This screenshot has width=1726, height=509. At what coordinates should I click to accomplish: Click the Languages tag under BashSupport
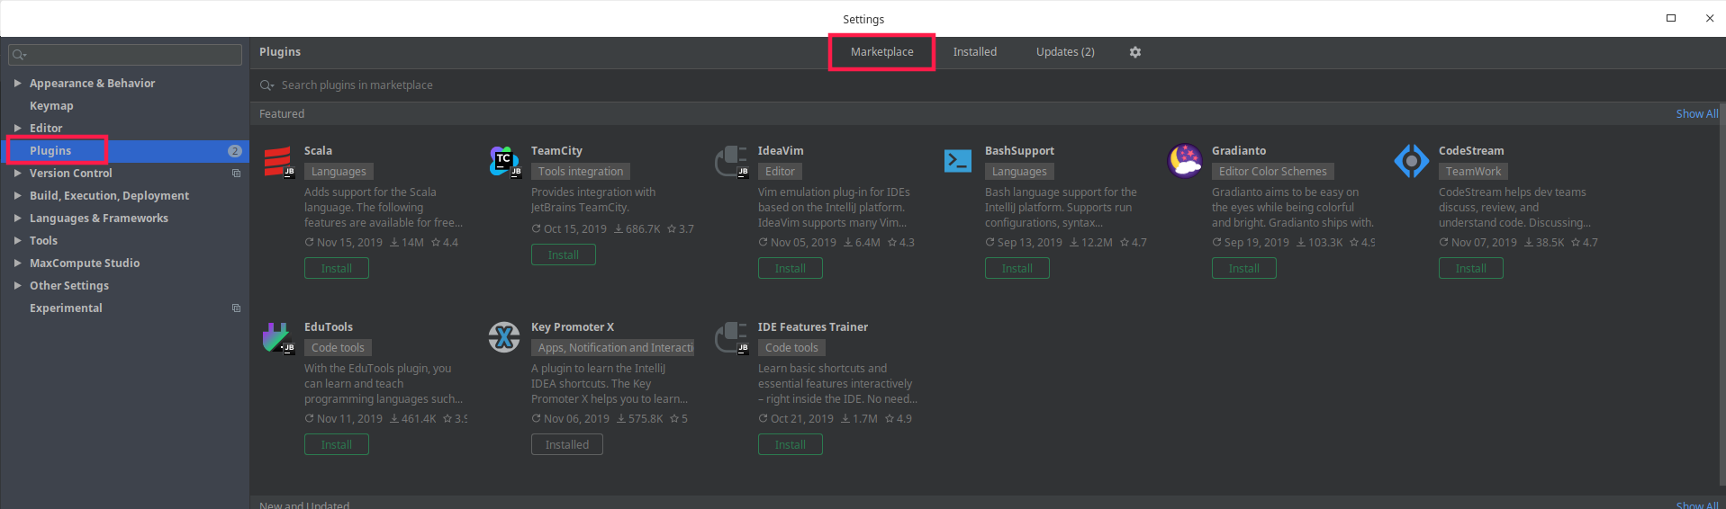tap(1019, 172)
